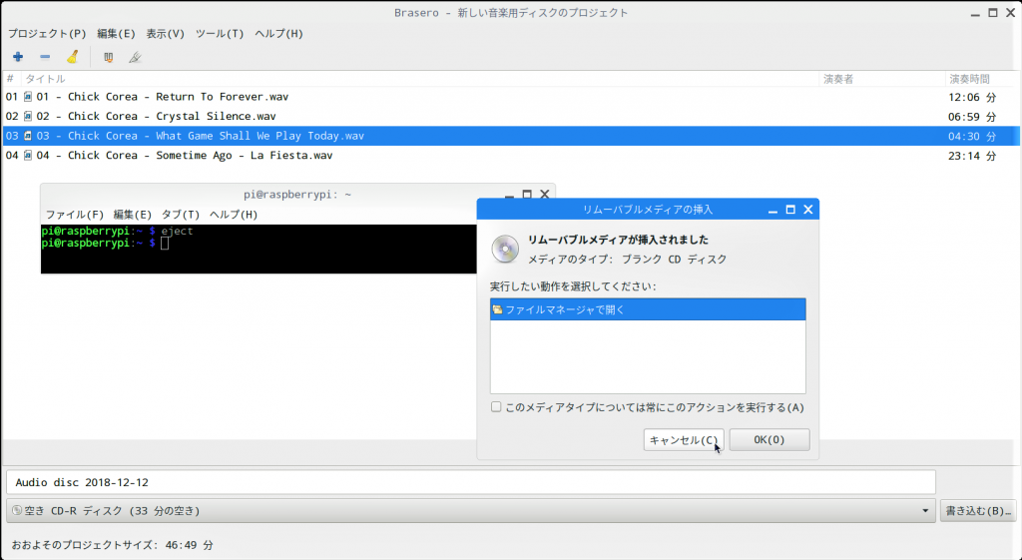Viewport: 1022px width, 560px height.
Task: Click the disc icon in 空き CD-R ディスク selector
Action: pos(17,510)
